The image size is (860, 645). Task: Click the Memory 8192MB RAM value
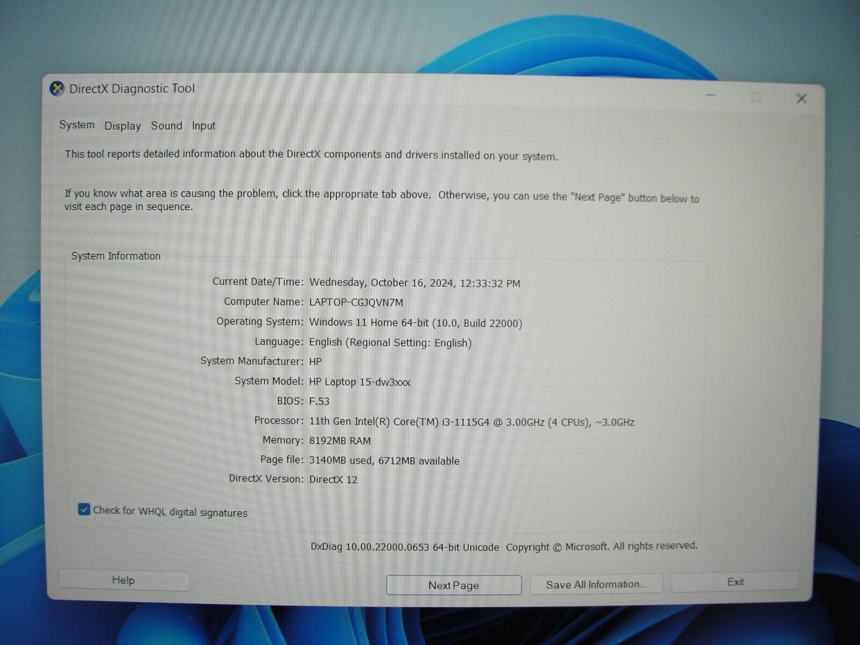pos(339,440)
